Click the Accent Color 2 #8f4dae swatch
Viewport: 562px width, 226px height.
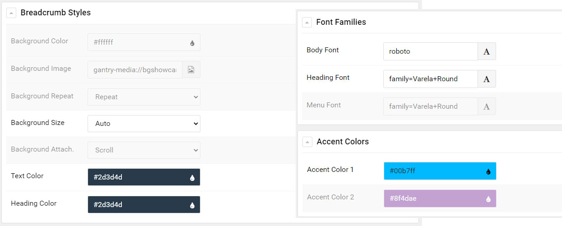[440, 198]
